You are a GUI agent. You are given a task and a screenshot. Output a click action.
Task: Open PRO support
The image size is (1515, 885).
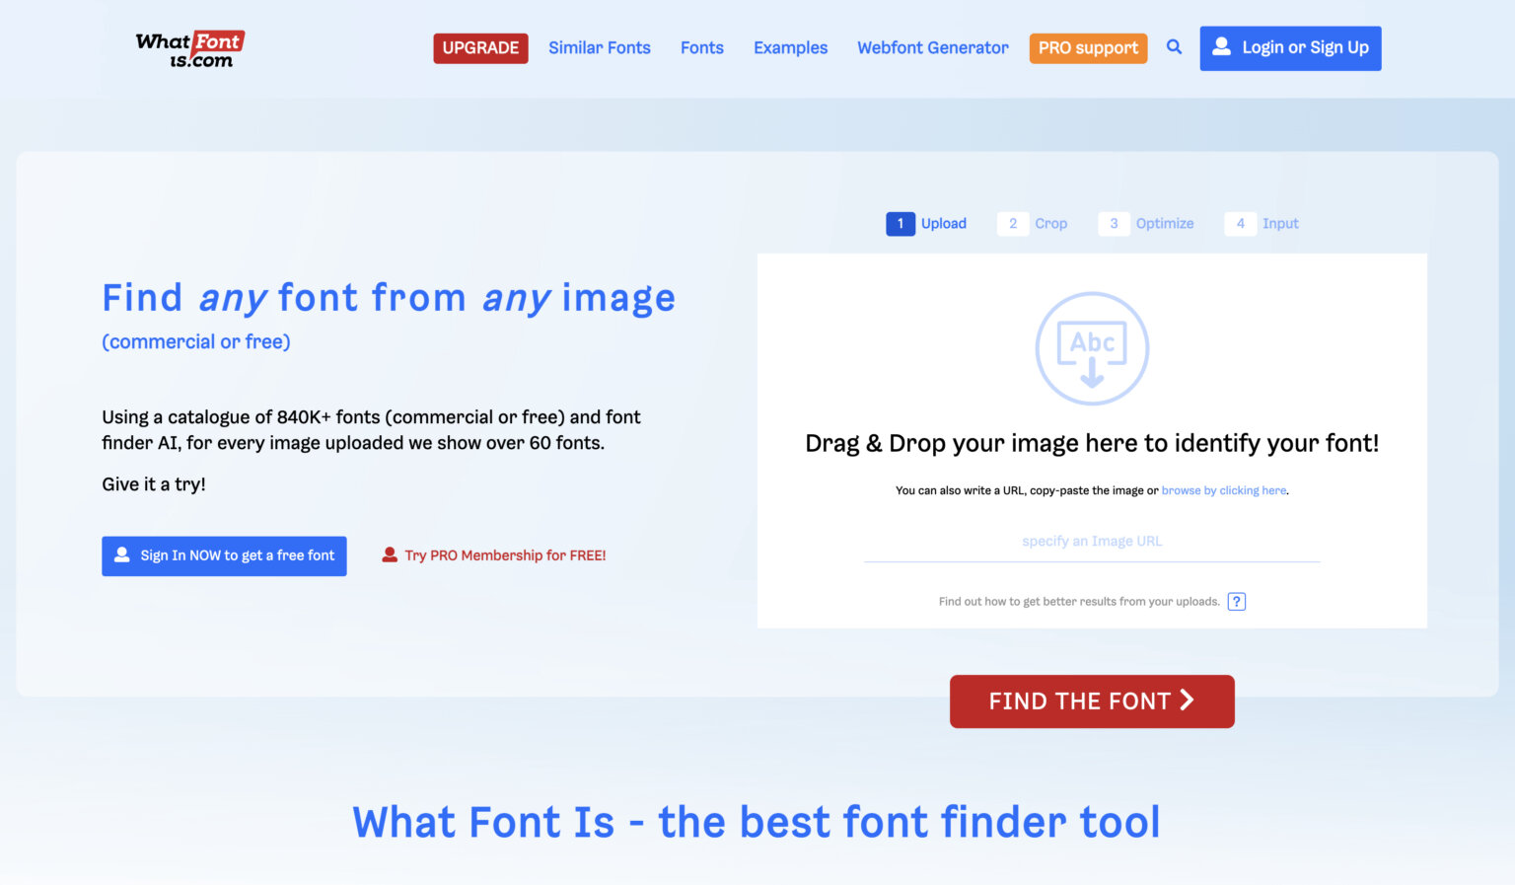point(1088,47)
